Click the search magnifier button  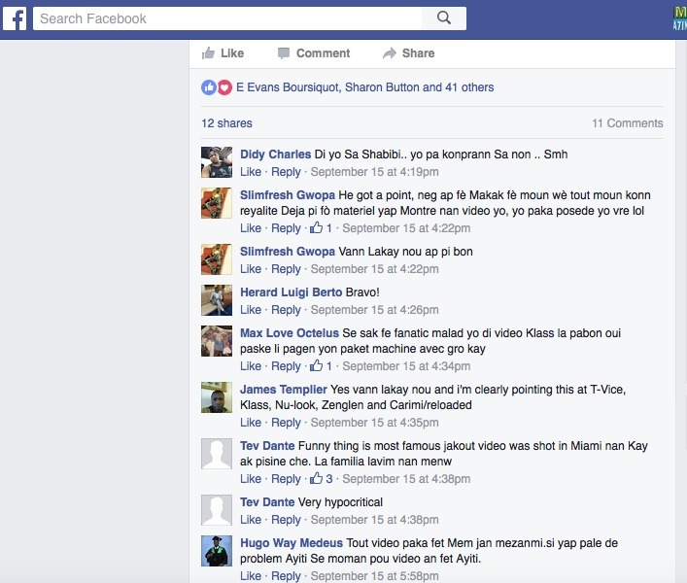click(x=444, y=18)
